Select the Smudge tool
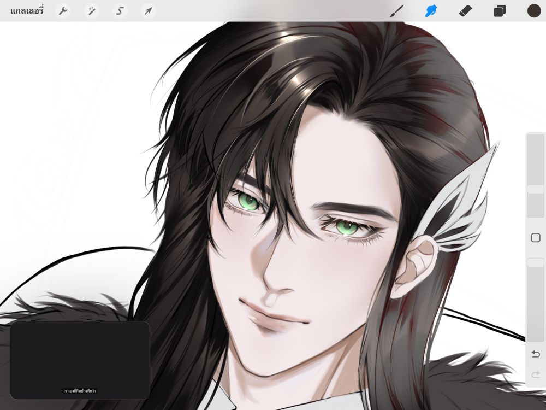 point(431,11)
